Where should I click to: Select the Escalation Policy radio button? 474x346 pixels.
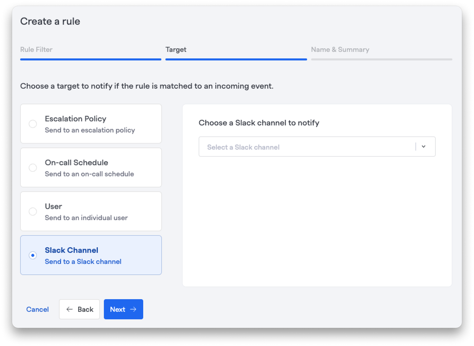(33, 124)
